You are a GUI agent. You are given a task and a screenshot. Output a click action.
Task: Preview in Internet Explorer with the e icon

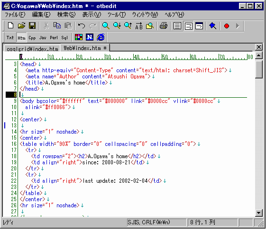(101, 37)
